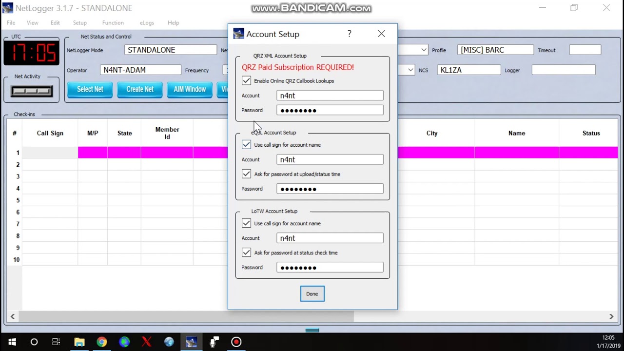Viewport: 624px width, 351px height.
Task: Open Task View in the taskbar
Action: click(x=56, y=342)
